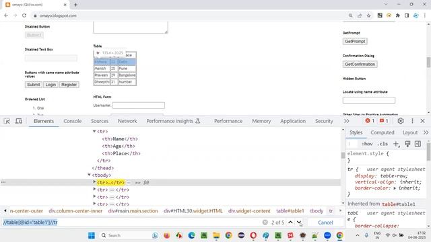This screenshot has width=431, height=242.
Task: Open the Windows Start menu
Action: [x=92, y=235]
